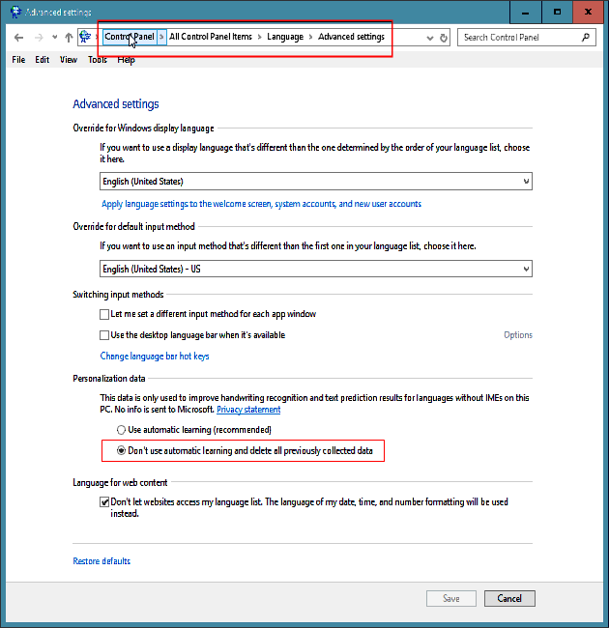The height and width of the screenshot is (628, 609).
Task: Open the View menu
Action: (69, 60)
